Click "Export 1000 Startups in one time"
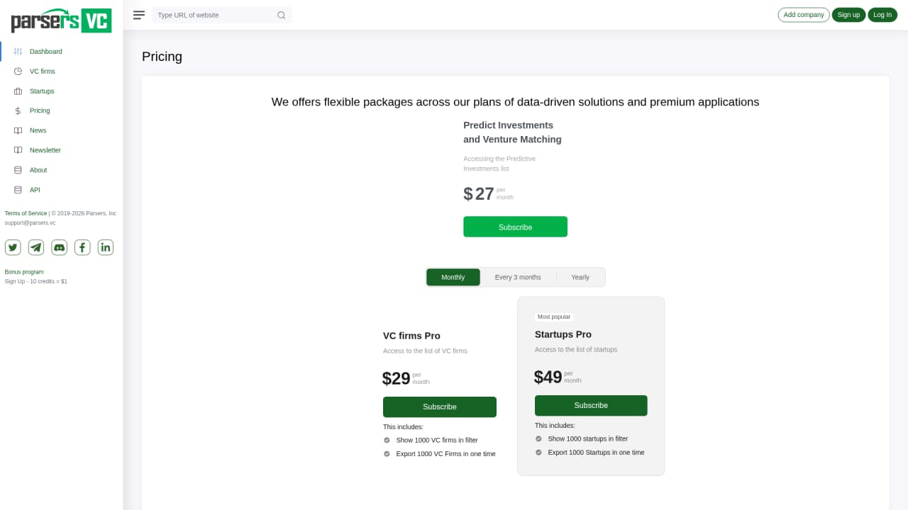The height and width of the screenshot is (510, 908). (x=596, y=453)
